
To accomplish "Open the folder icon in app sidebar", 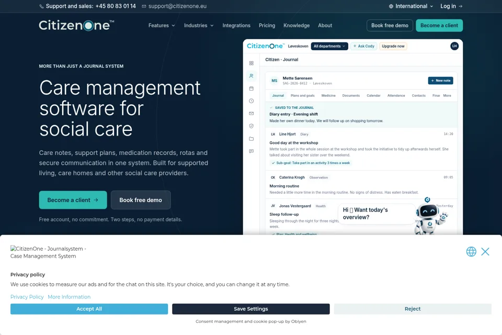I will click(x=252, y=139).
